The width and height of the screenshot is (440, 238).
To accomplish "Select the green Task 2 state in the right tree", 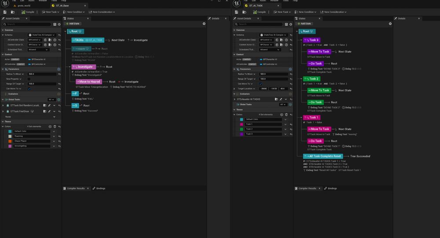I will pyautogui.click(x=312, y=79).
